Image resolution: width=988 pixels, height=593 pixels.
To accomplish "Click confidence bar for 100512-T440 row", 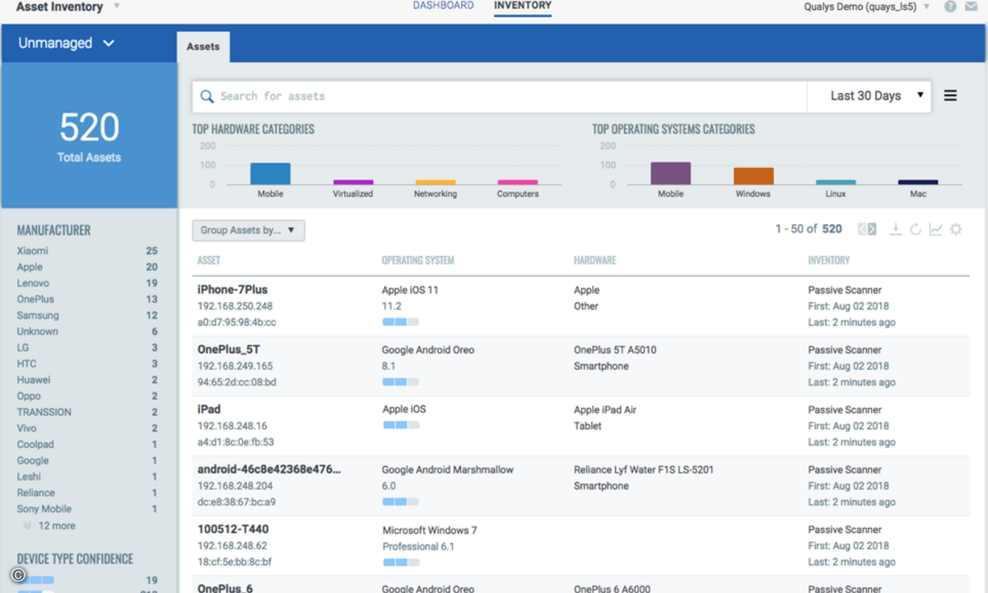I will point(401,563).
